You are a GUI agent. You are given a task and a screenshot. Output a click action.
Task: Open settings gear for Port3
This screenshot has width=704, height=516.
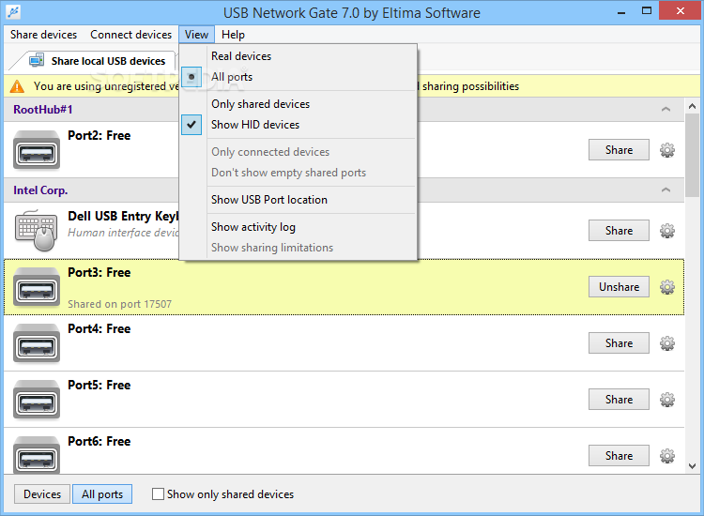666,287
